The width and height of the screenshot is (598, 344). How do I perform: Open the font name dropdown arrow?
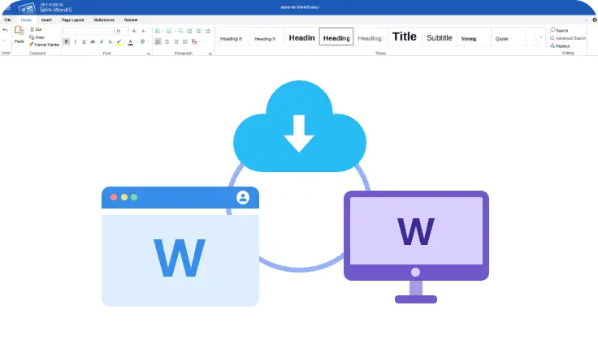[x=112, y=32]
